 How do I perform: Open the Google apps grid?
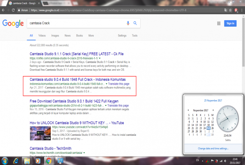(x=219, y=23)
